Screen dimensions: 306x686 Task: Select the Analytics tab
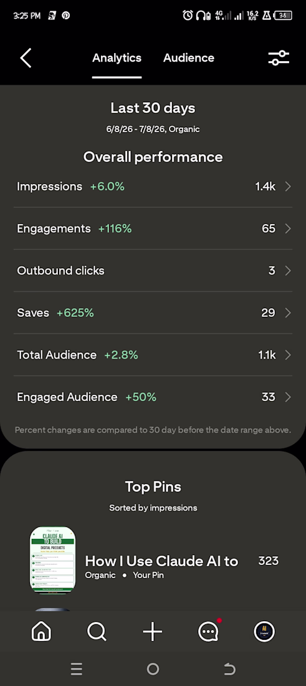[x=117, y=58]
